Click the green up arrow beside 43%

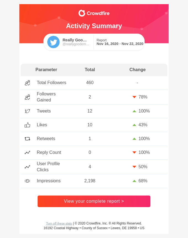click(134, 125)
